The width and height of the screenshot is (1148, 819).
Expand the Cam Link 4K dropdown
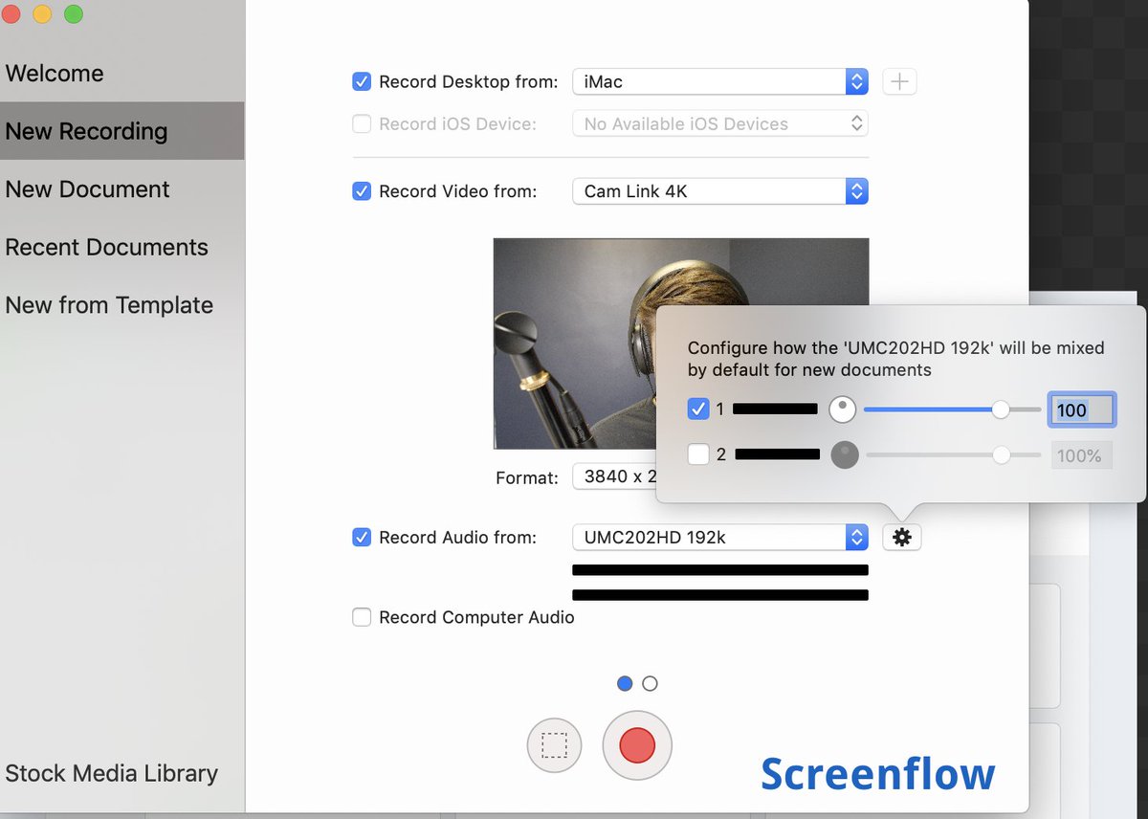click(719, 191)
